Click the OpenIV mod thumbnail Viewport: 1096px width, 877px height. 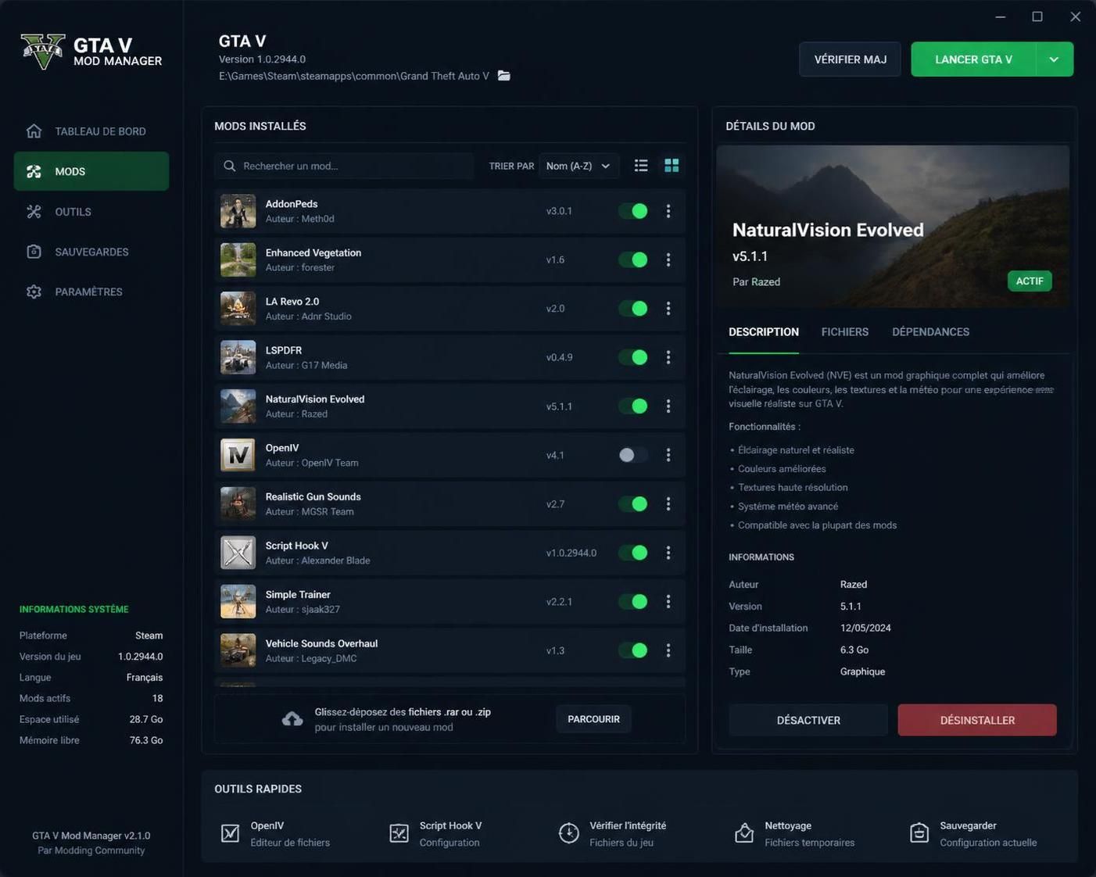[x=238, y=455]
